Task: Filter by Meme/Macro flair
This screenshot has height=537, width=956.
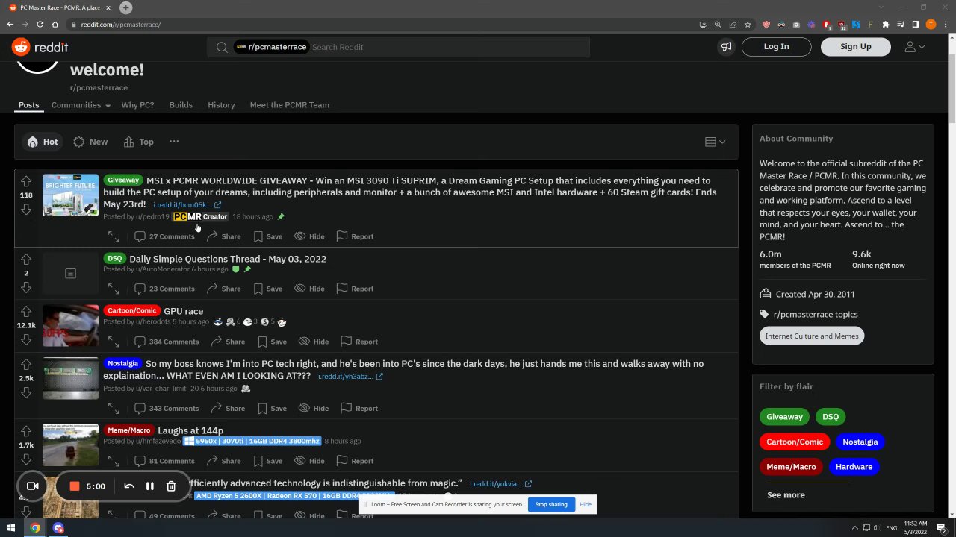Action: [x=791, y=467]
